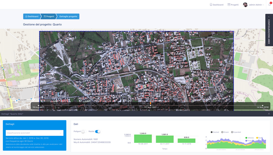
Task: Click the 19-08-2017 bar with value 1,240.0
Action: coord(143,139)
